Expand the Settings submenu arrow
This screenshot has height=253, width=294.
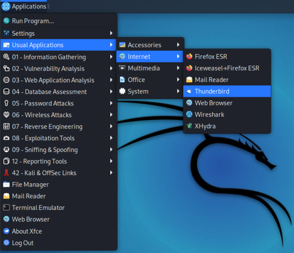pyautogui.click(x=111, y=33)
